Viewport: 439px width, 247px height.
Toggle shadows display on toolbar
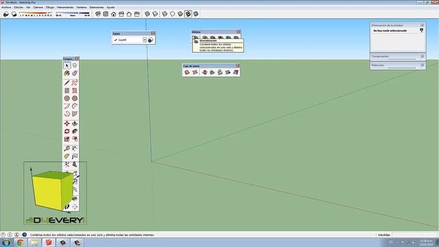[x=6, y=14]
